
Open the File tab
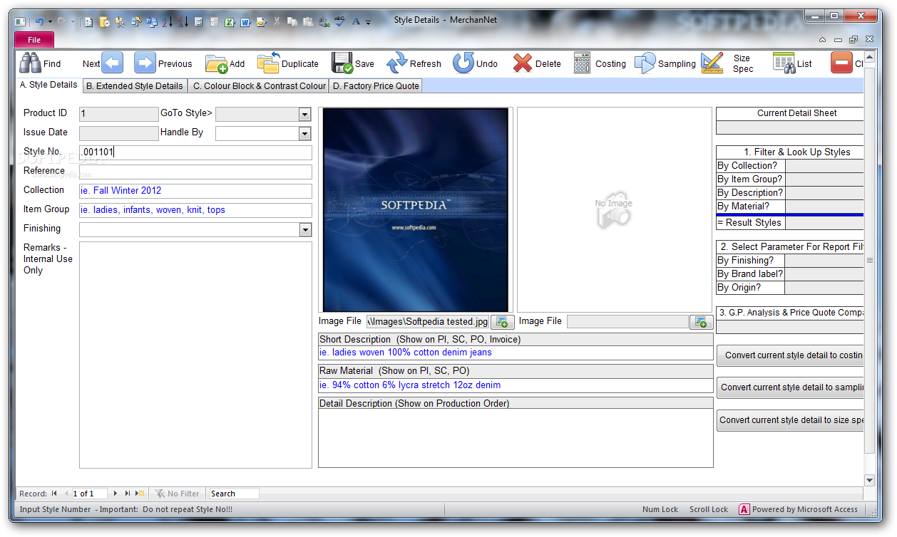coord(34,40)
